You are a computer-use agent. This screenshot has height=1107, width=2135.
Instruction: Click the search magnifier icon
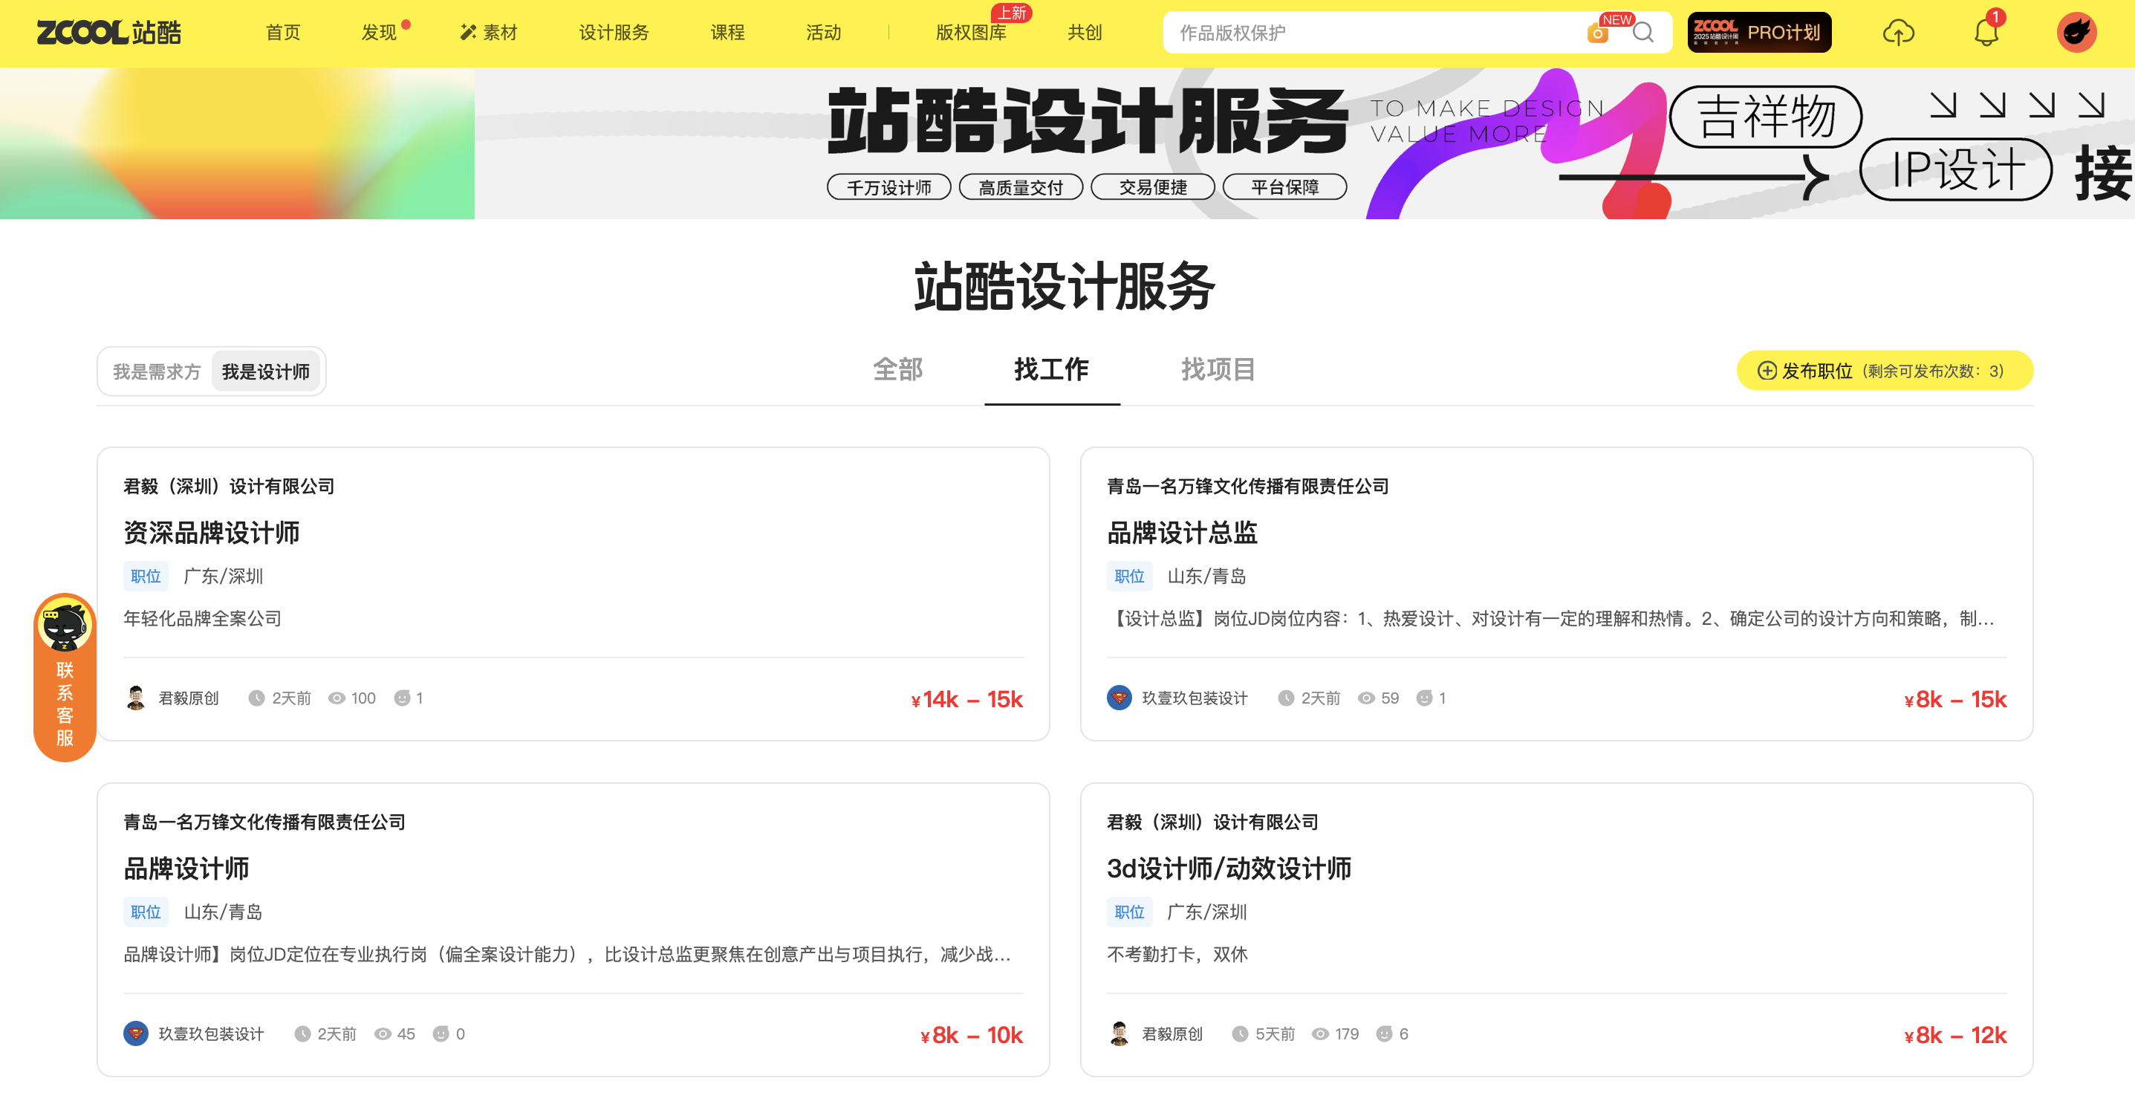[x=1643, y=32]
